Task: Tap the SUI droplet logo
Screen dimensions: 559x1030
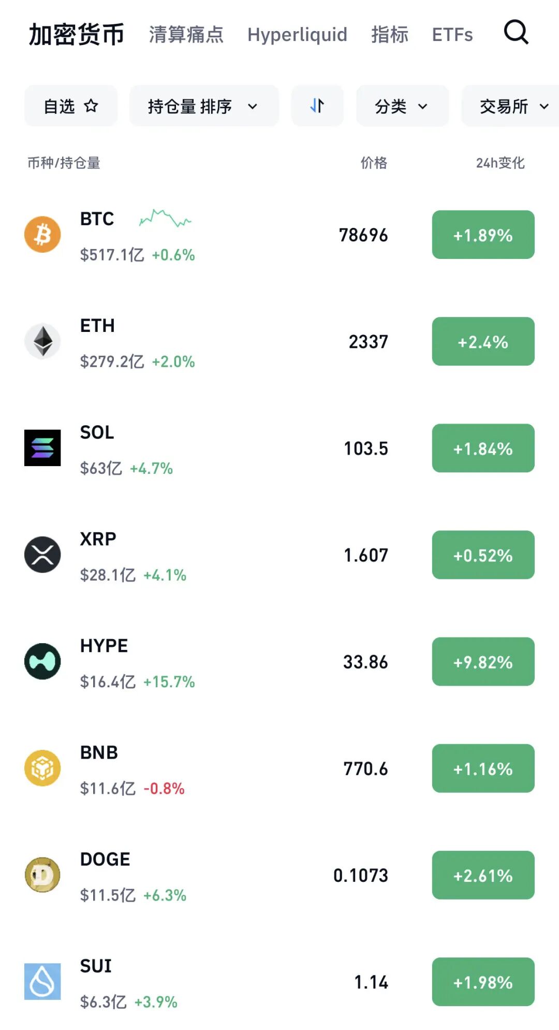Action: [x=42, y=981]
